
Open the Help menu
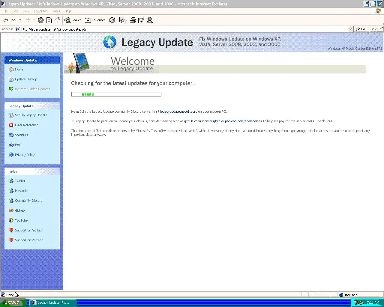click(x=68, y=11)
